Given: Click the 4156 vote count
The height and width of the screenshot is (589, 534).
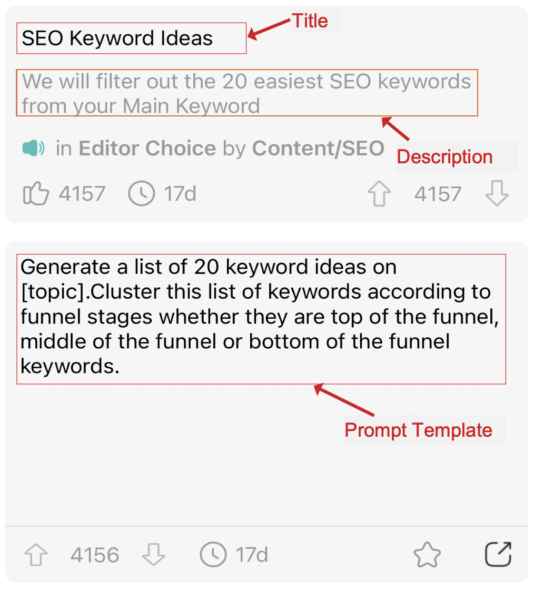Looking at the screenshot, I should 95,555.
